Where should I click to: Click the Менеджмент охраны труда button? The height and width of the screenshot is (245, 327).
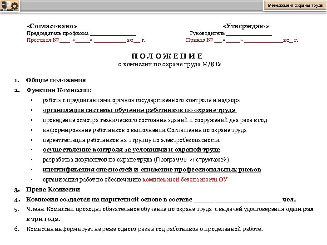pos(295,5)
